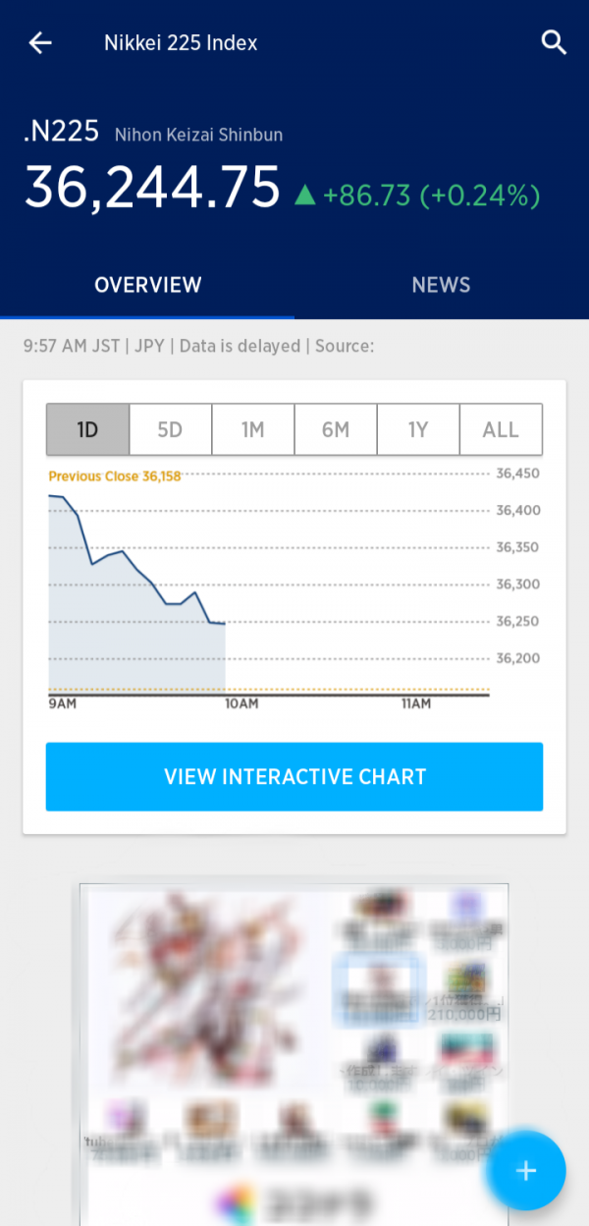Choose the 6M chart period
The width and height of the screenshot is (589, 1226).
[335, 429]
